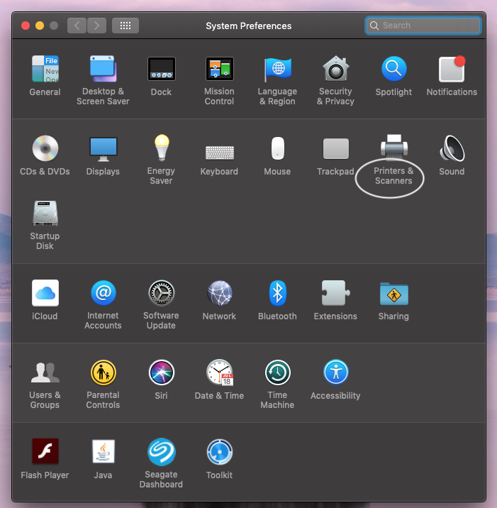This screenshot has height=508, width=497.
Task: Open Sharing preferences
Action: pos(393,294)
